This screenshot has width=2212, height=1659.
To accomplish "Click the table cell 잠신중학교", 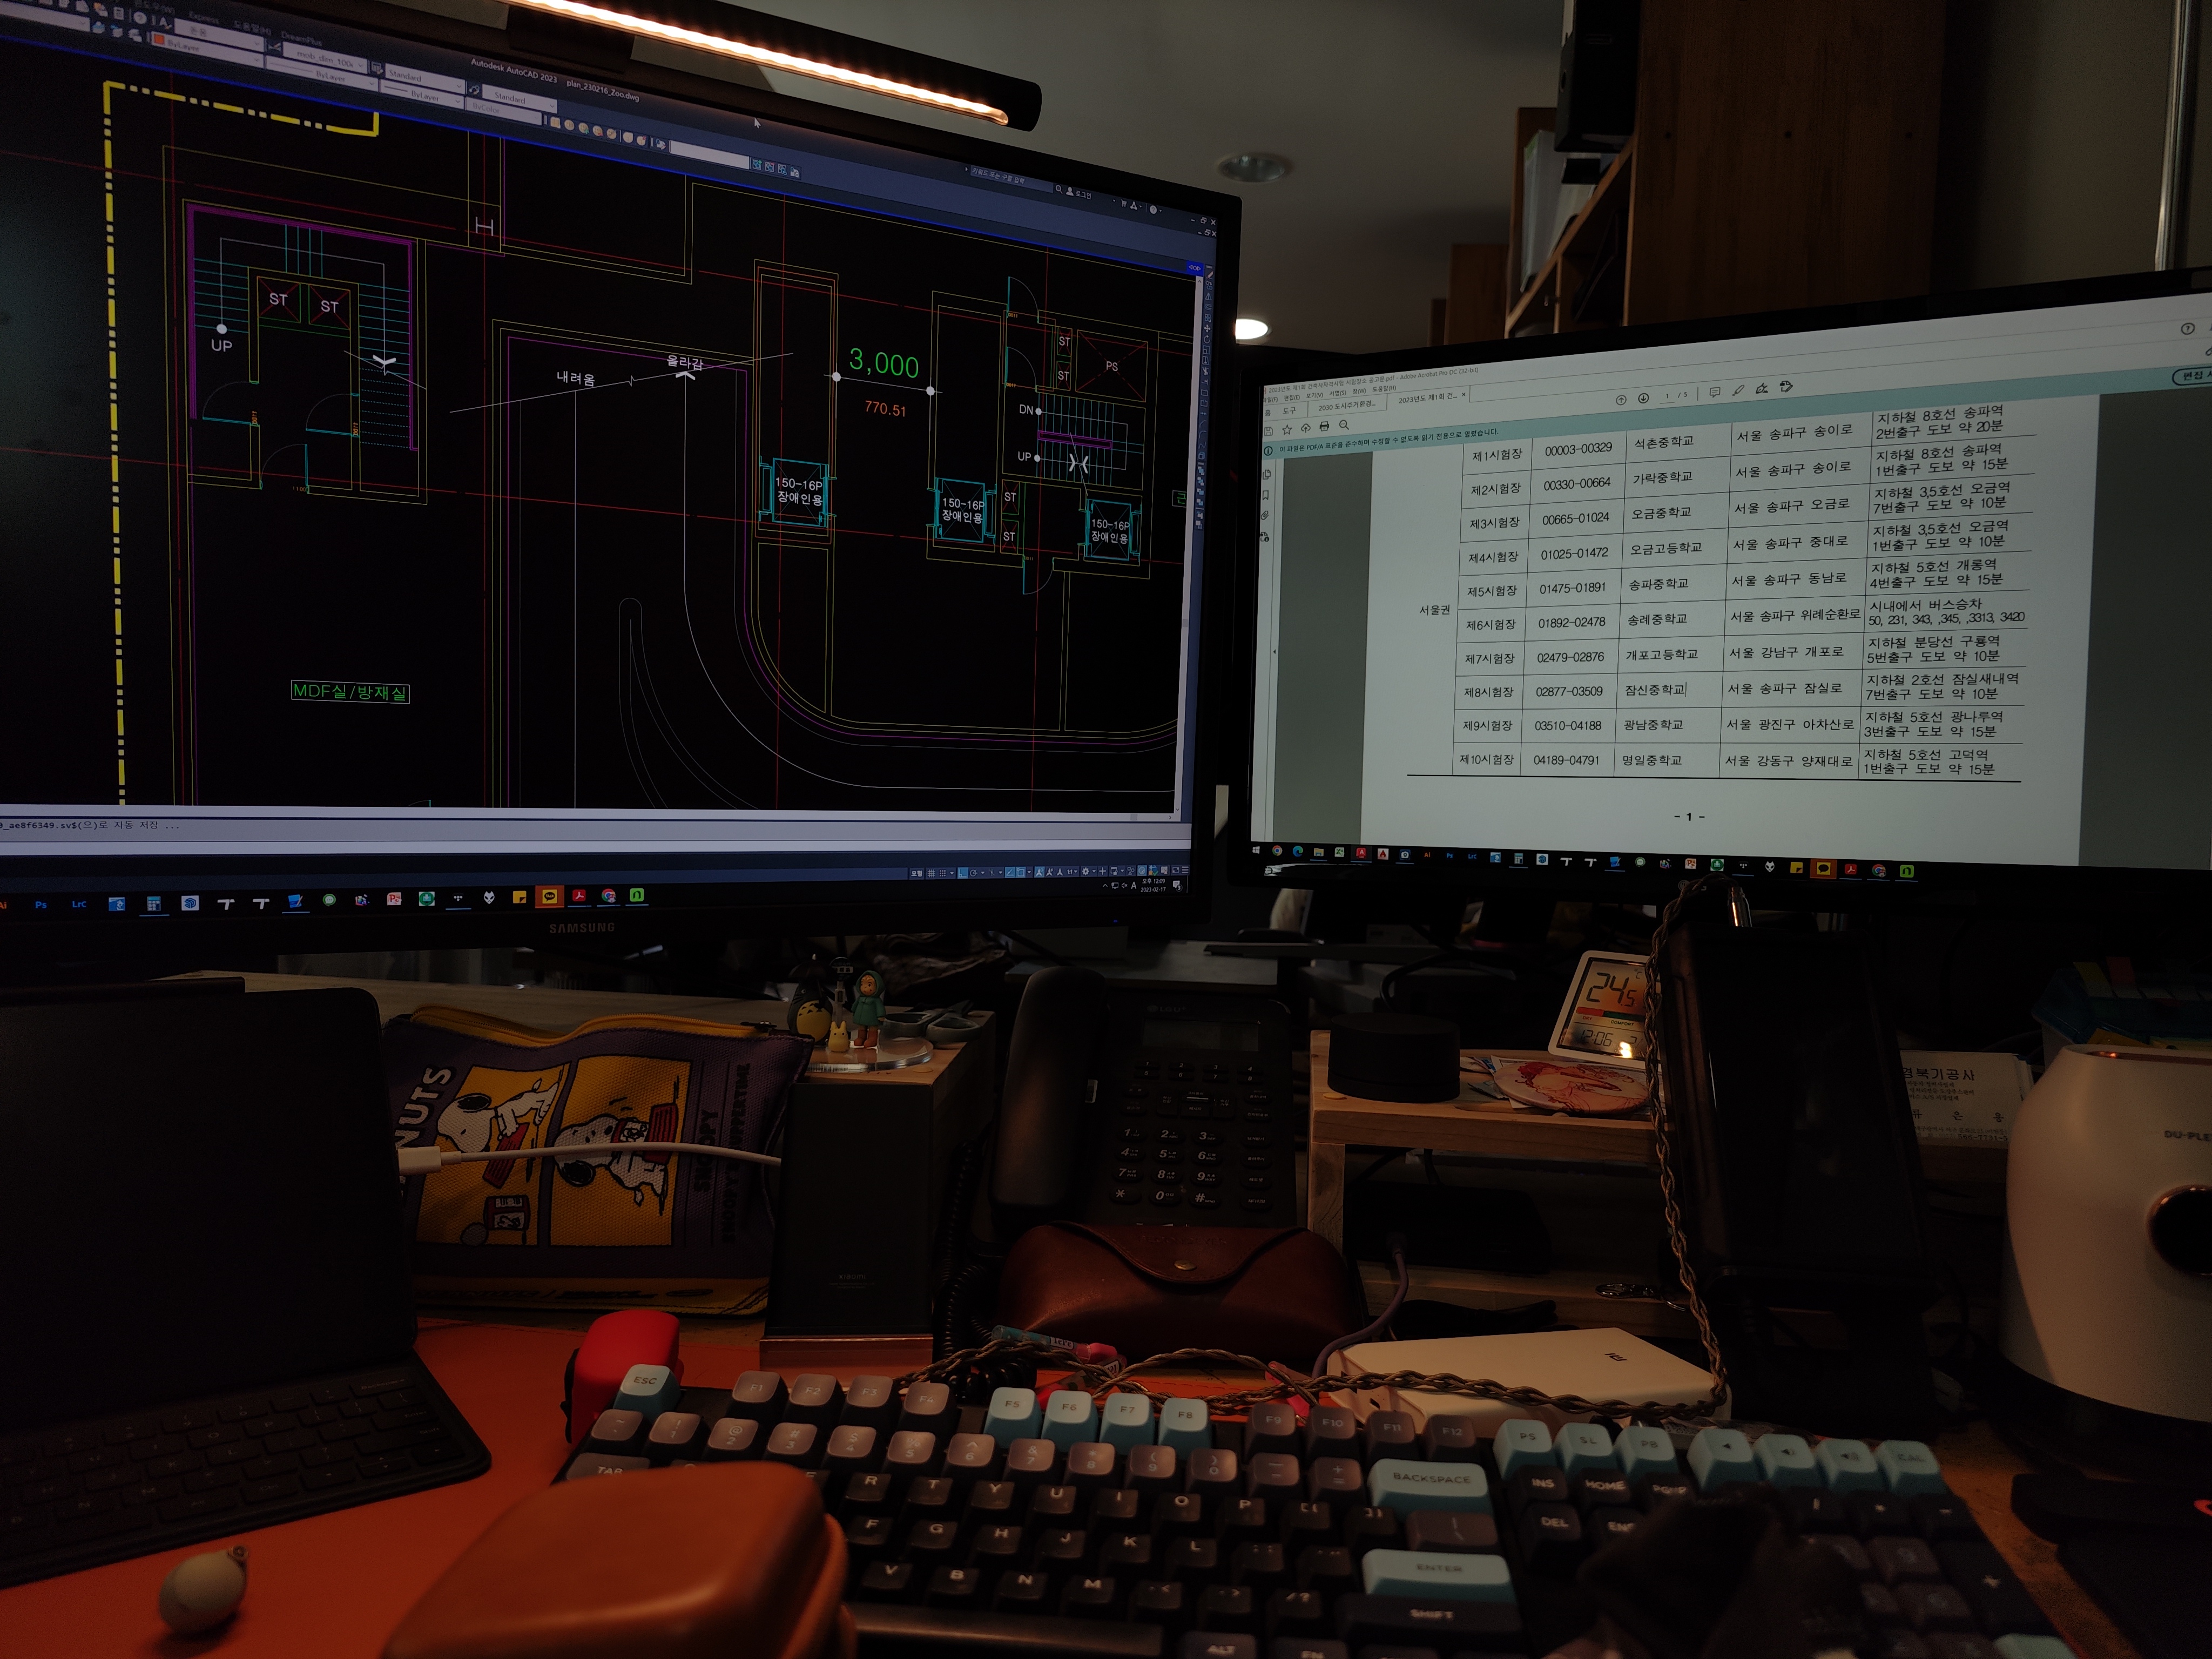I will (x=1656, y=689).
